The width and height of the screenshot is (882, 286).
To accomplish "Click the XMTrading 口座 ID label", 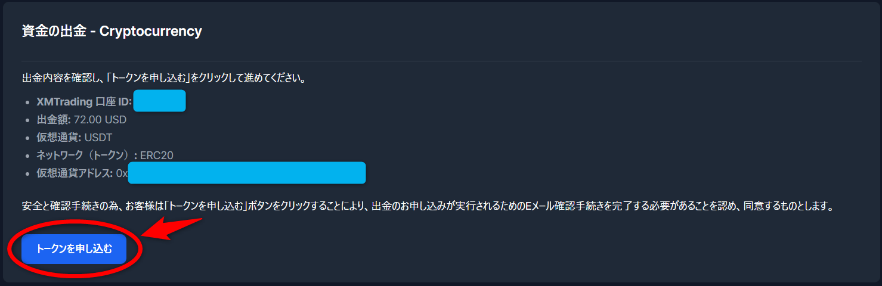I will [83, 101].
